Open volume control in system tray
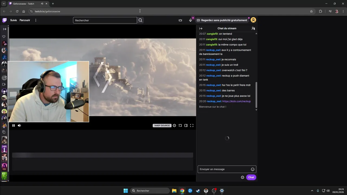The height and width of the screenshot is (195, 347). pyautogui.click(x=328, y=191)
